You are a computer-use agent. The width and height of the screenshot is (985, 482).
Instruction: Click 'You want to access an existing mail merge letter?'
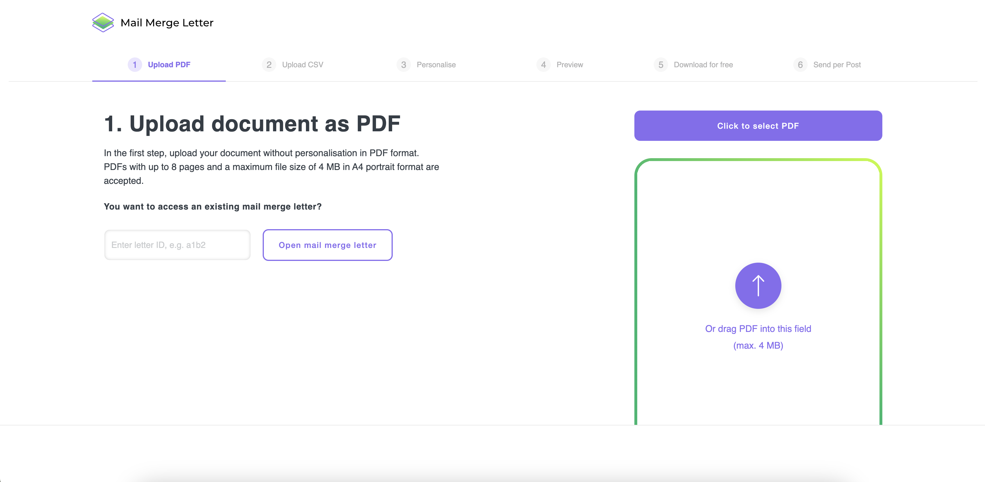(213, 207)
